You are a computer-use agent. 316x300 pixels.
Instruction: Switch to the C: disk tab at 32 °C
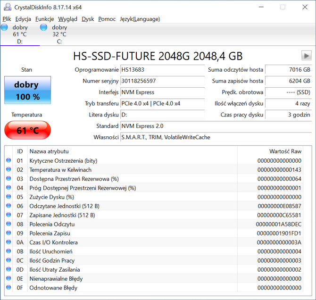point(59,34)
